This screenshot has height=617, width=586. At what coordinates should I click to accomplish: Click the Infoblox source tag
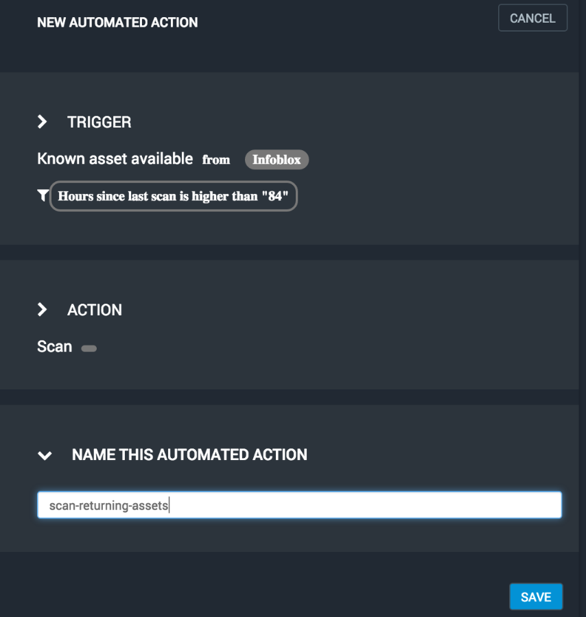[277, 160]
